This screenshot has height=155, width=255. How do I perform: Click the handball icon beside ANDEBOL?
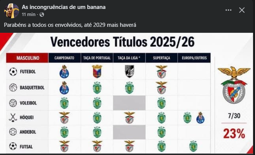(13, 132)
